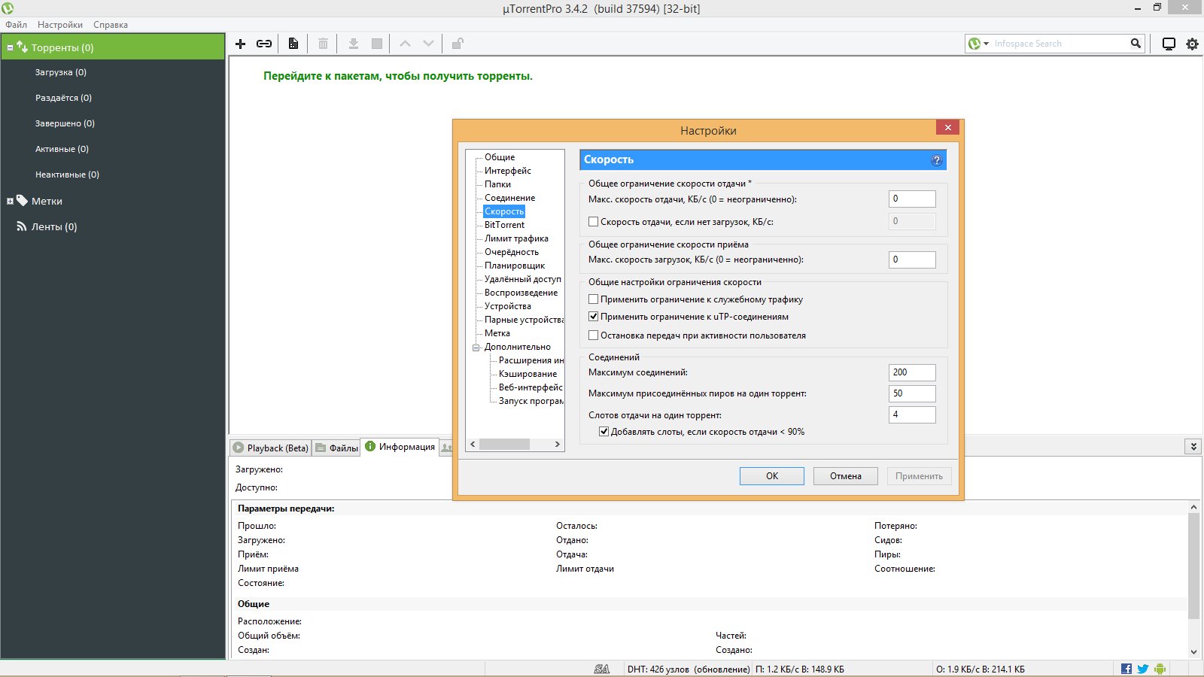Select Общие in settings tree
The width and height of the screenshot is (1204, 677).
pos(500,157)
